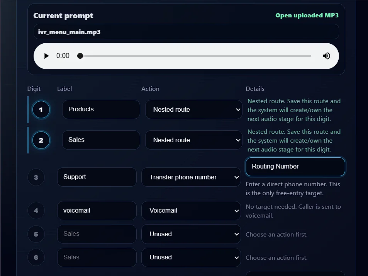Open the uploaded MP3 link

point(307,15)
